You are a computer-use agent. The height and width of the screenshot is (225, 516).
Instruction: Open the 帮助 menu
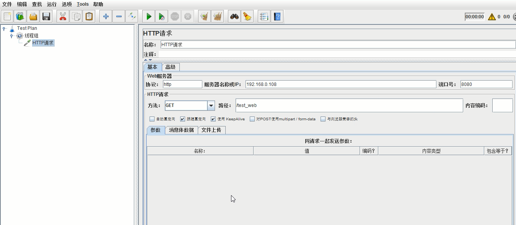tap(98, 4)
